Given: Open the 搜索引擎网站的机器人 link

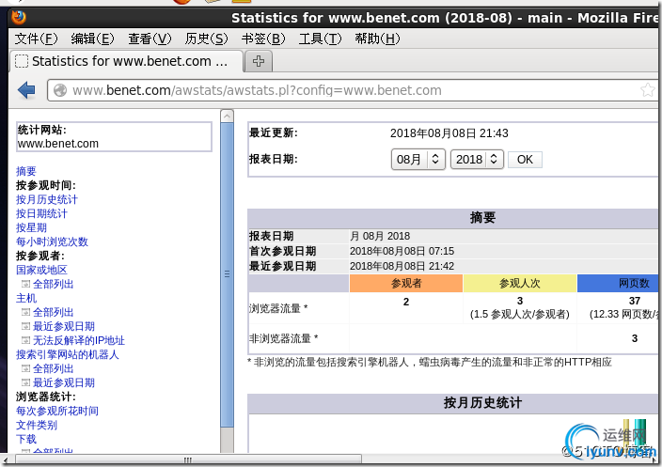Looking at the screenshot, I should (x=68, y=354).
